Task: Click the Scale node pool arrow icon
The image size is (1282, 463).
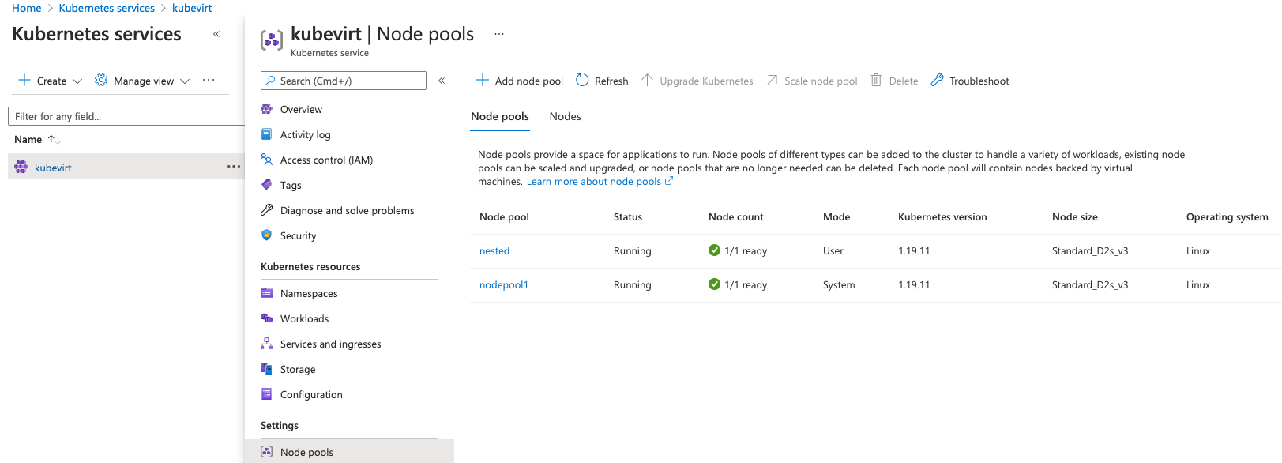Action: coord(773,80)
